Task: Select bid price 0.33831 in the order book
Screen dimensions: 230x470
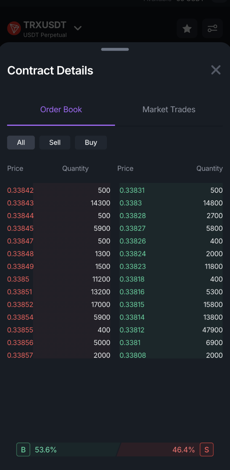Action: click(x=132, y=190)
